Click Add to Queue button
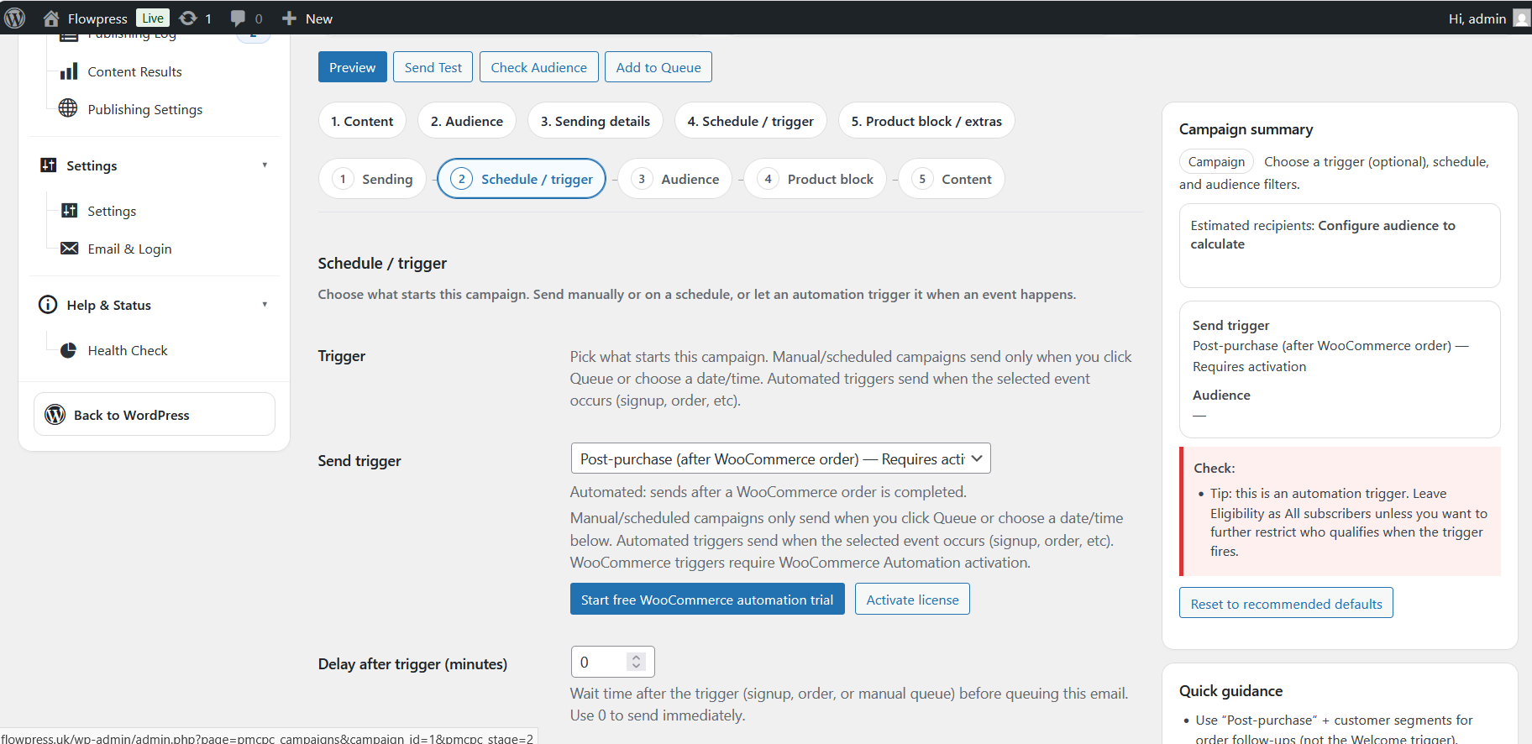 [658, 67]
